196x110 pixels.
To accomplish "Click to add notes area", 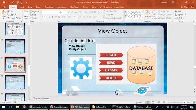I will 41,98.
